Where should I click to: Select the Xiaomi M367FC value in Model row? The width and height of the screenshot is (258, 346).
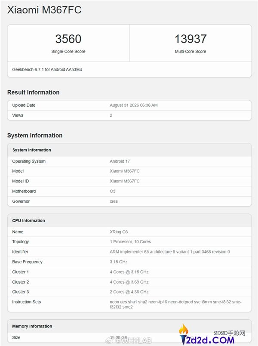pyautogui.click(x=125, y=171)
